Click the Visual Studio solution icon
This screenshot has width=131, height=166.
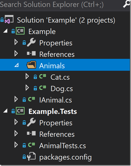point(9,19)
